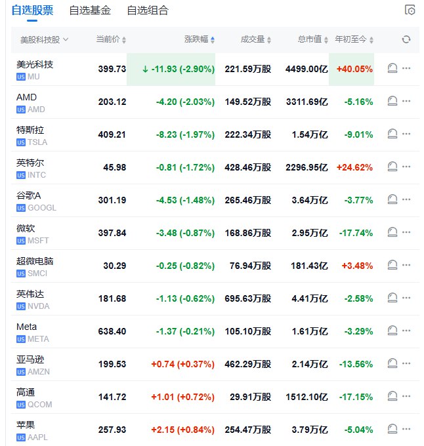Set alert bell for 微软 MSFT
The width and height of the screenshot is (424, 446).
392,232
